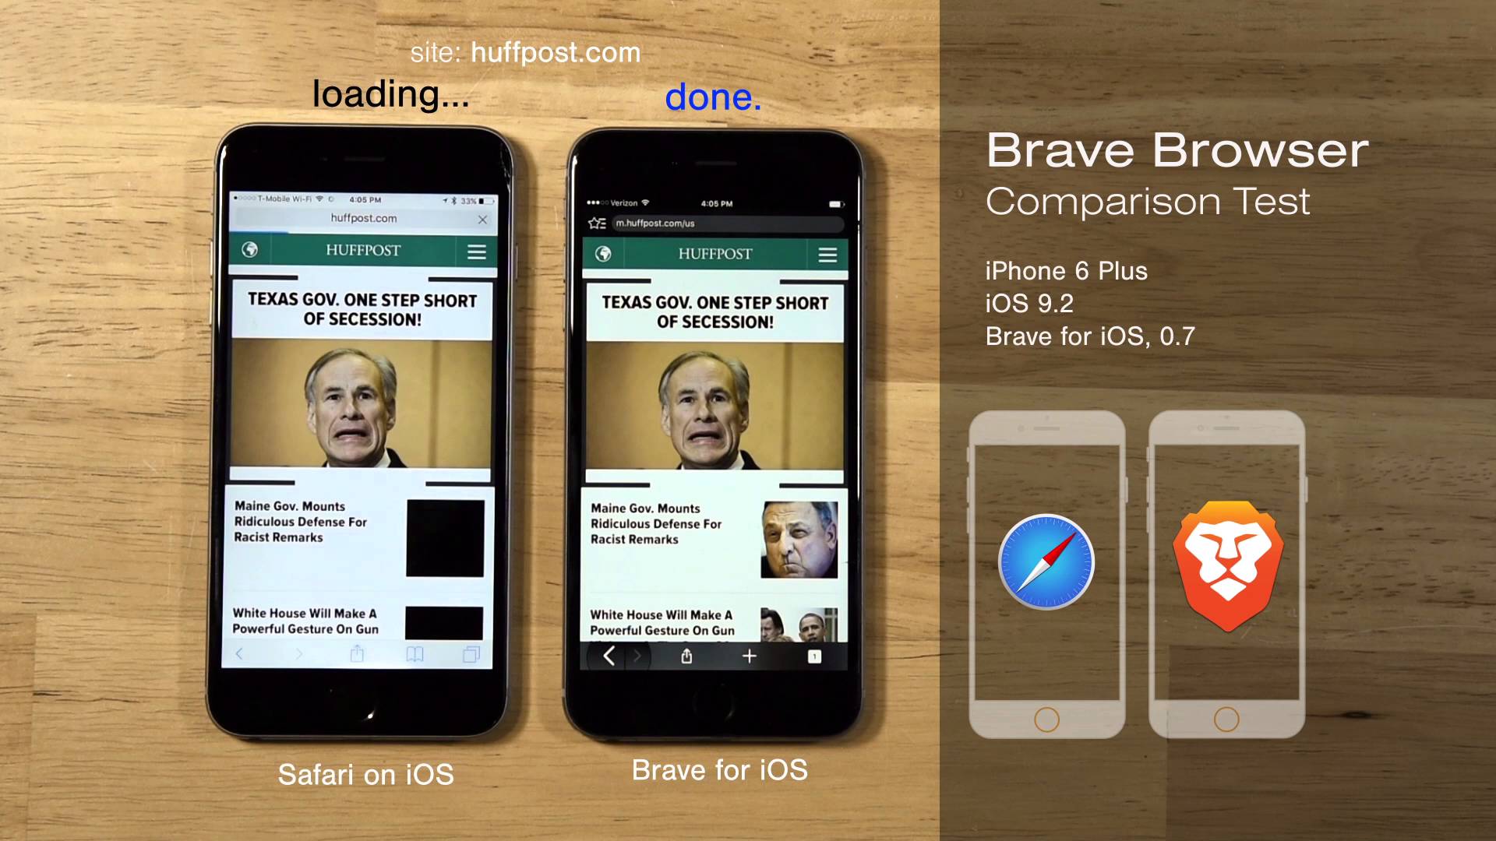Tap the new tab plus icon on Brave
Viewport: 1496px width, 841px height.
pos(747,657)
